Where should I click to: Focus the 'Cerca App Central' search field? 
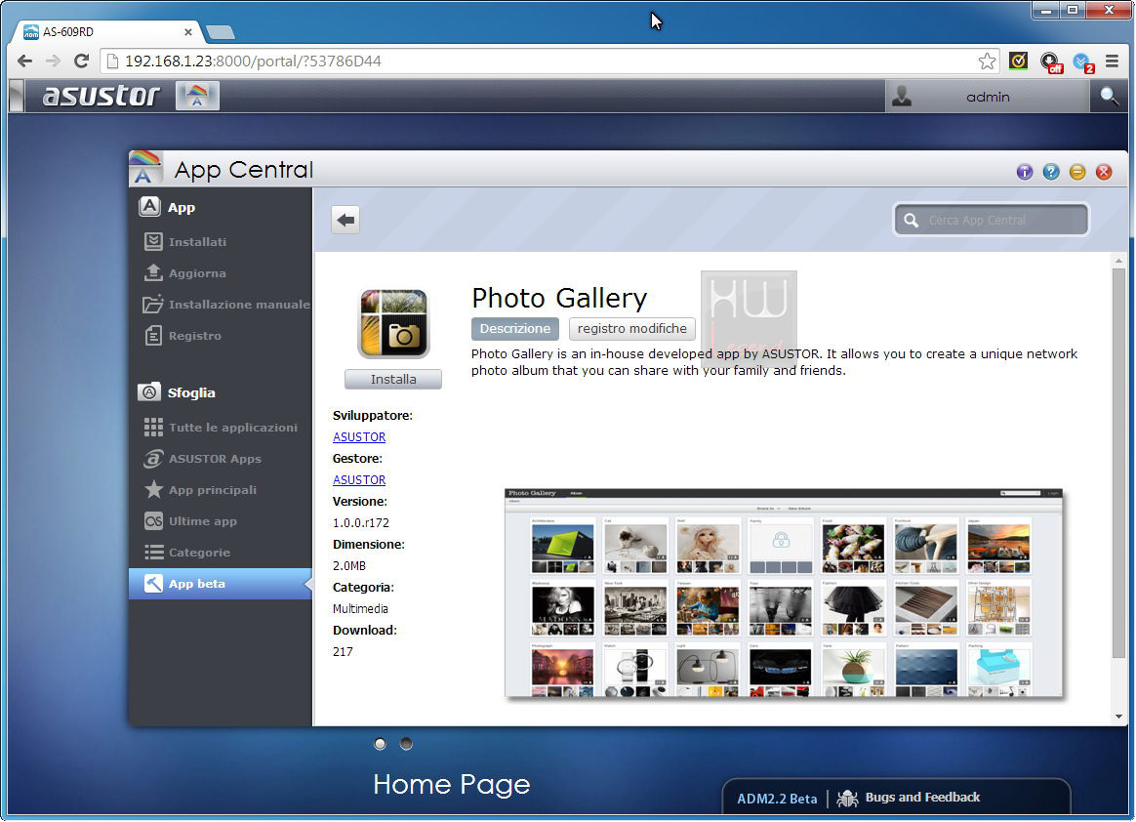tap(992, 220)
